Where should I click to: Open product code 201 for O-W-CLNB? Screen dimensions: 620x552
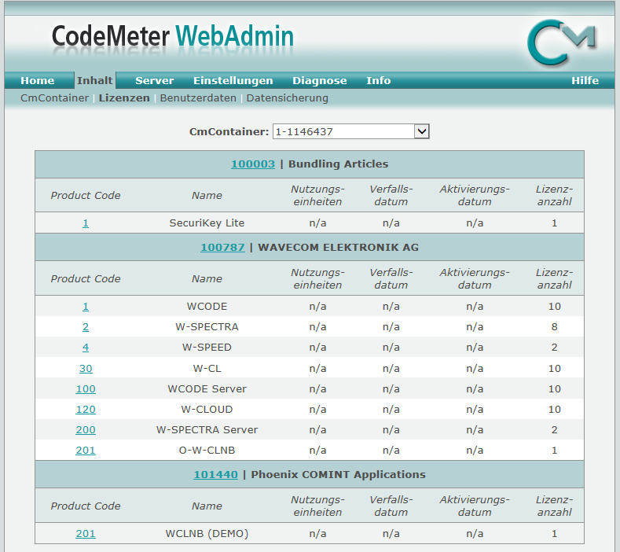point(86,451)
